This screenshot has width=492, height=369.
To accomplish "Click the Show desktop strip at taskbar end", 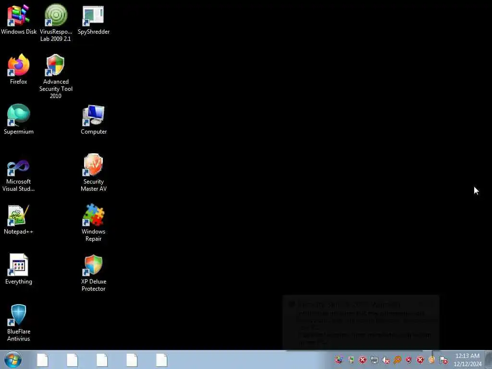I will click(x=489, y=359).
